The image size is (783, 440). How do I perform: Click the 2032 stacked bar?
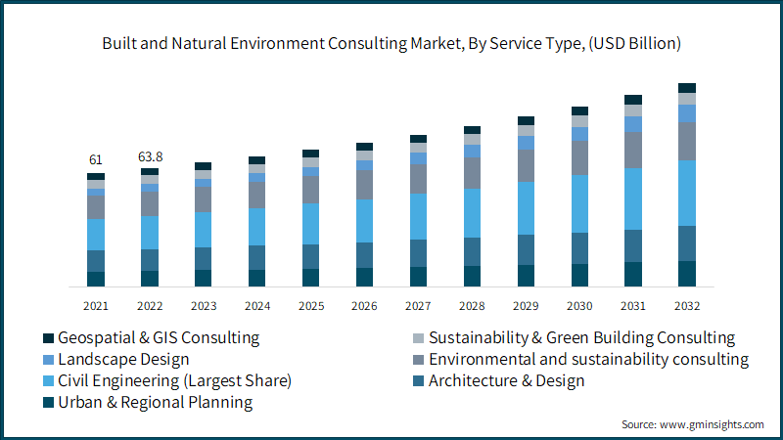coord(687,185)
